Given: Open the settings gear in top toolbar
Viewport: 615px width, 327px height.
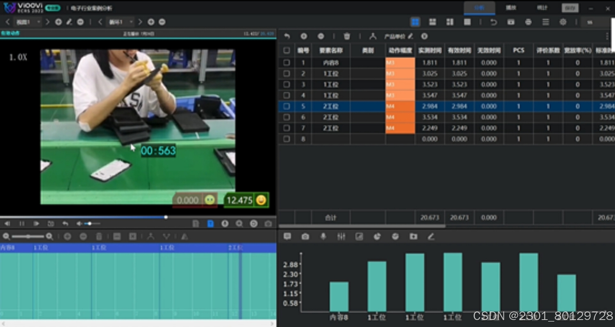Looking at the screenshot, I should point(563,22).
